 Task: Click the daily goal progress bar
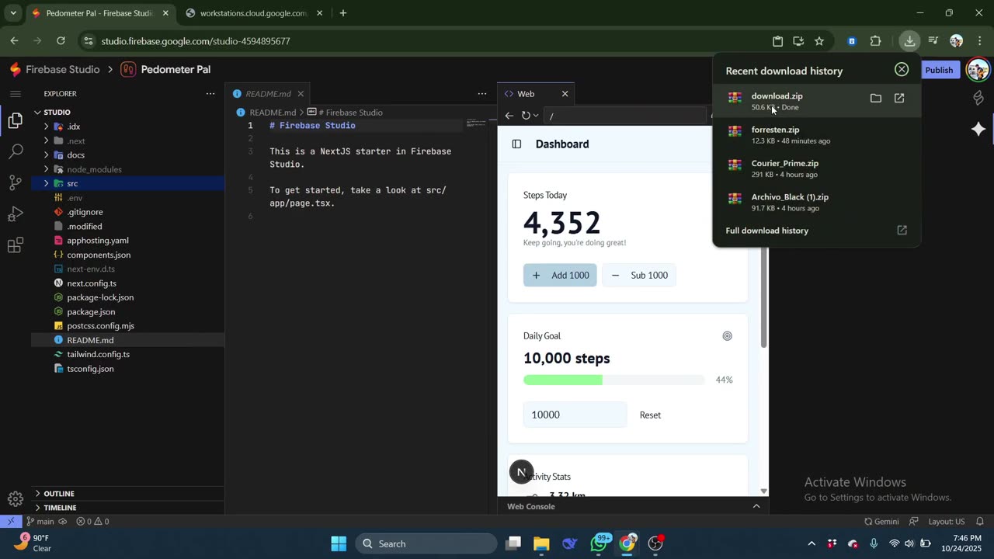pyautogui.click(x=613, y=380)
